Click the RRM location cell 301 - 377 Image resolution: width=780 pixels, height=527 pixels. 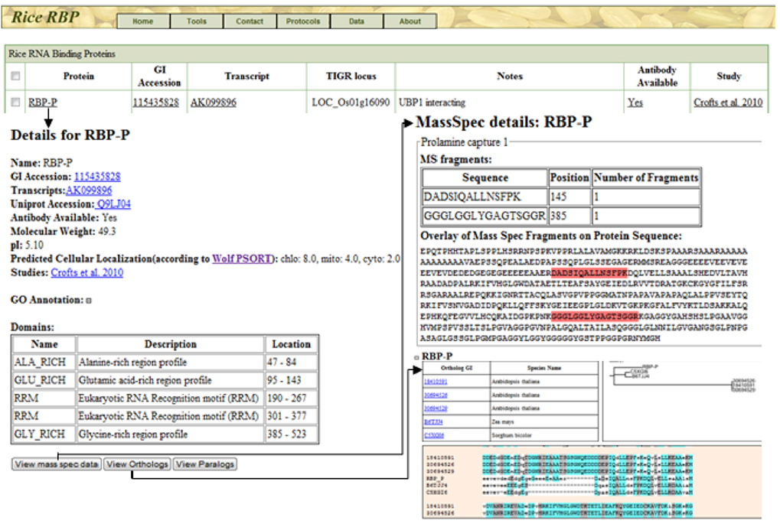coord(292,416)
